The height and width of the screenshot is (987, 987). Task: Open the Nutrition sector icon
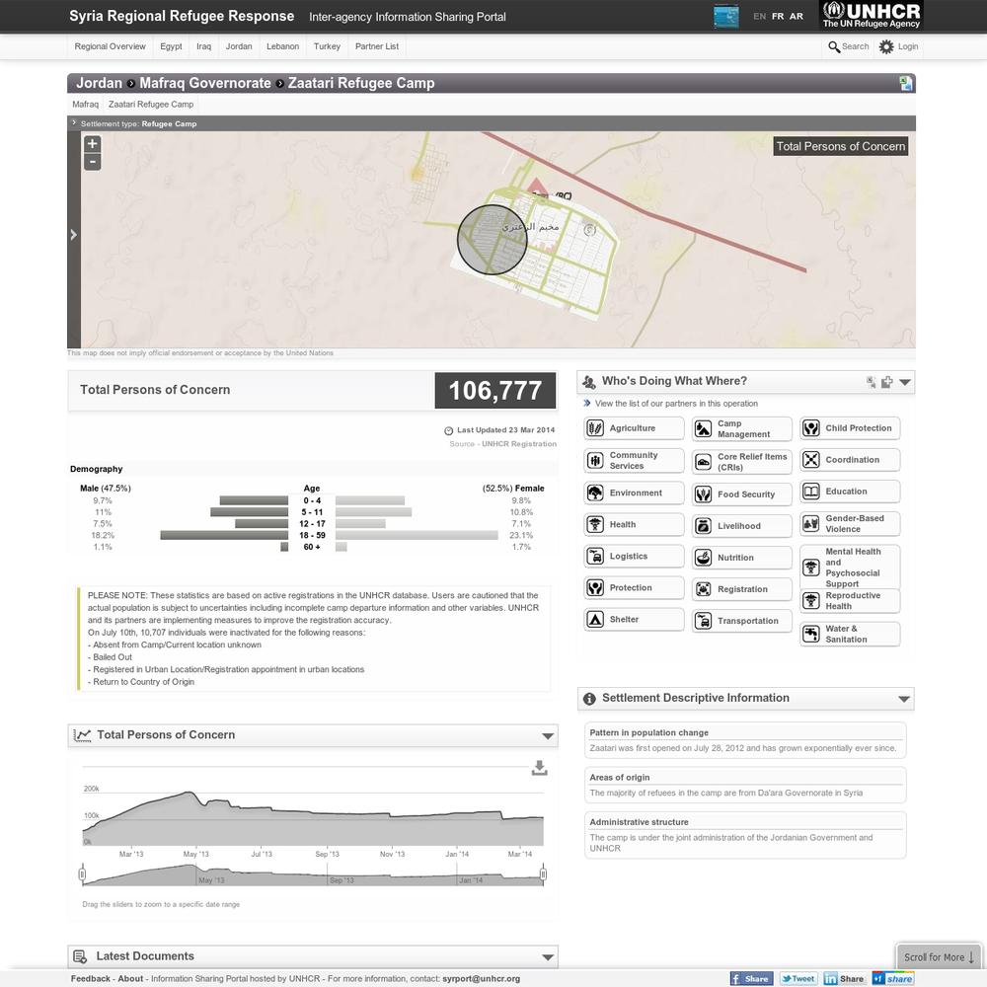(x=703, y=558)
